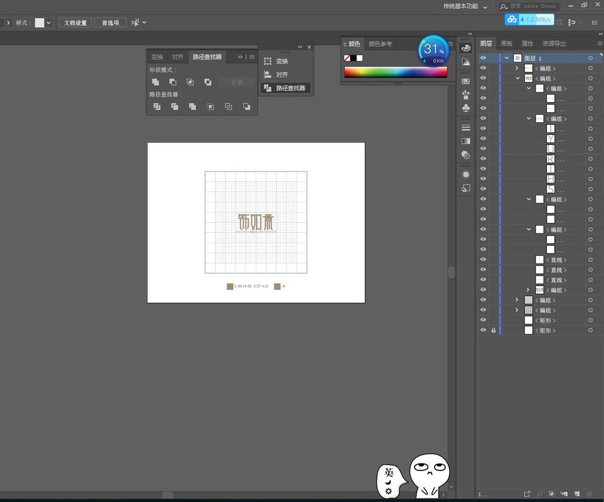The width and height of the screenshot is (604, 502).
Task: Open the Graphic Styles panel icon in dock
Action: (x=466, y=188)
